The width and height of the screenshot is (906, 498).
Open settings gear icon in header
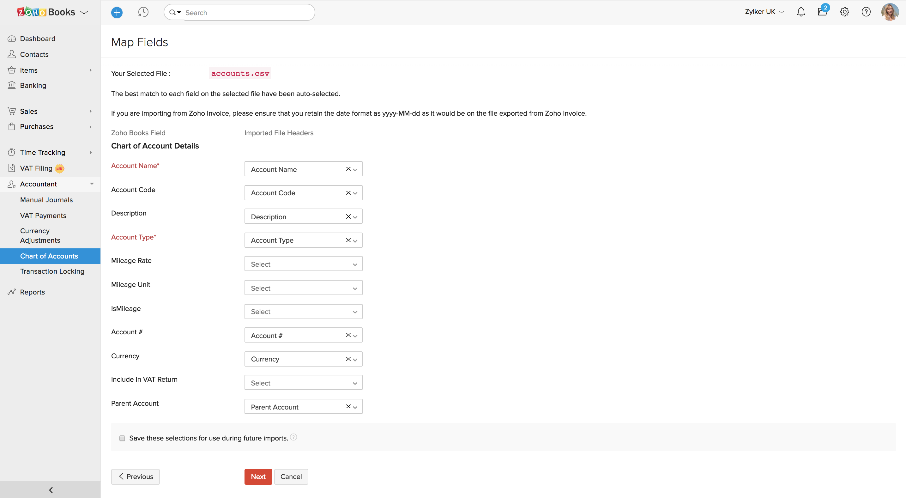coord(844,12)
